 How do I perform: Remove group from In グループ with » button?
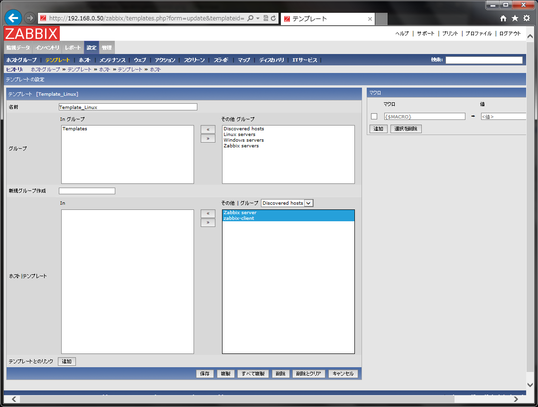coord(208,138)
